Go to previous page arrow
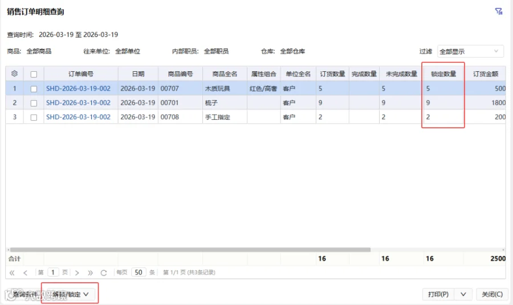The width and height of the screenshot is (513, 305). pos(25,273)
